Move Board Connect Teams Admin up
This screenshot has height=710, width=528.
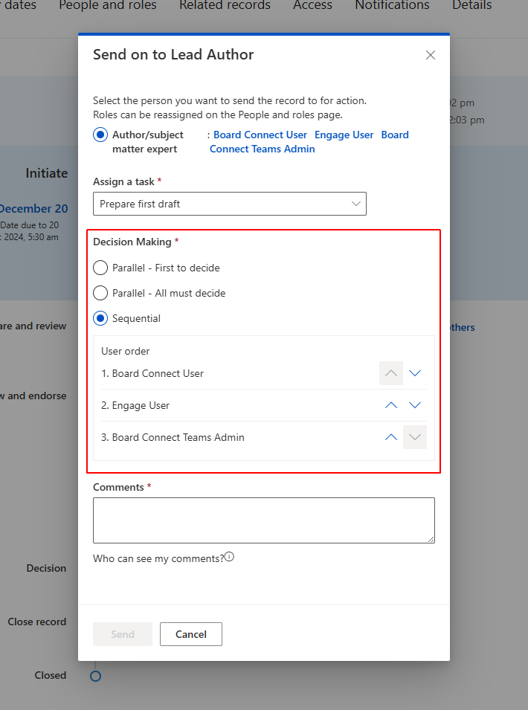[x=391, y=437]
